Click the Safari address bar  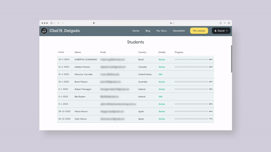pyautogui.click(x=135, y=23)
